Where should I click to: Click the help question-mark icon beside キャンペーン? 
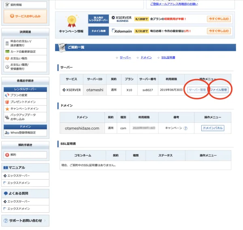click(x=185, y=128)
